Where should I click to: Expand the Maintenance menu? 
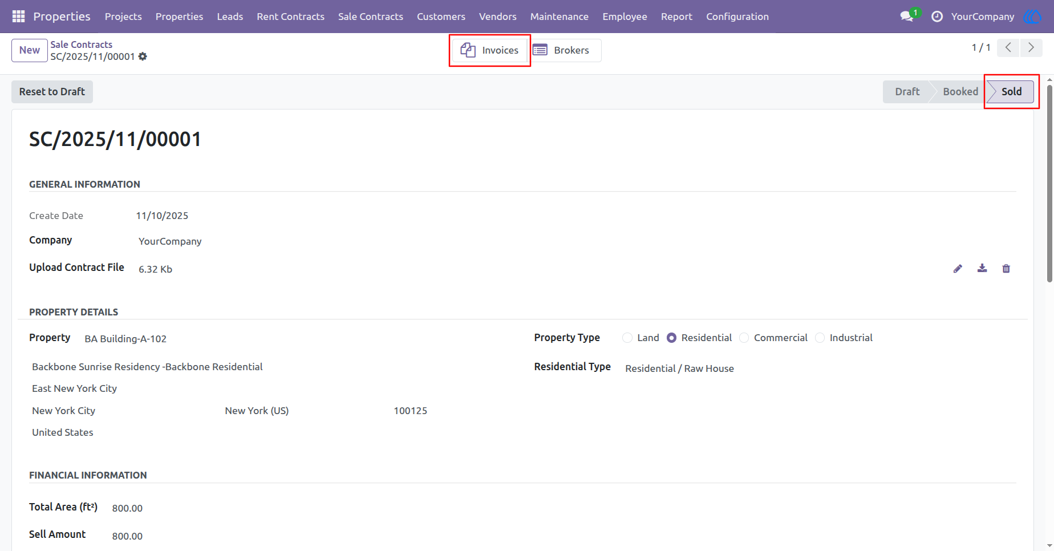point(560,17)
